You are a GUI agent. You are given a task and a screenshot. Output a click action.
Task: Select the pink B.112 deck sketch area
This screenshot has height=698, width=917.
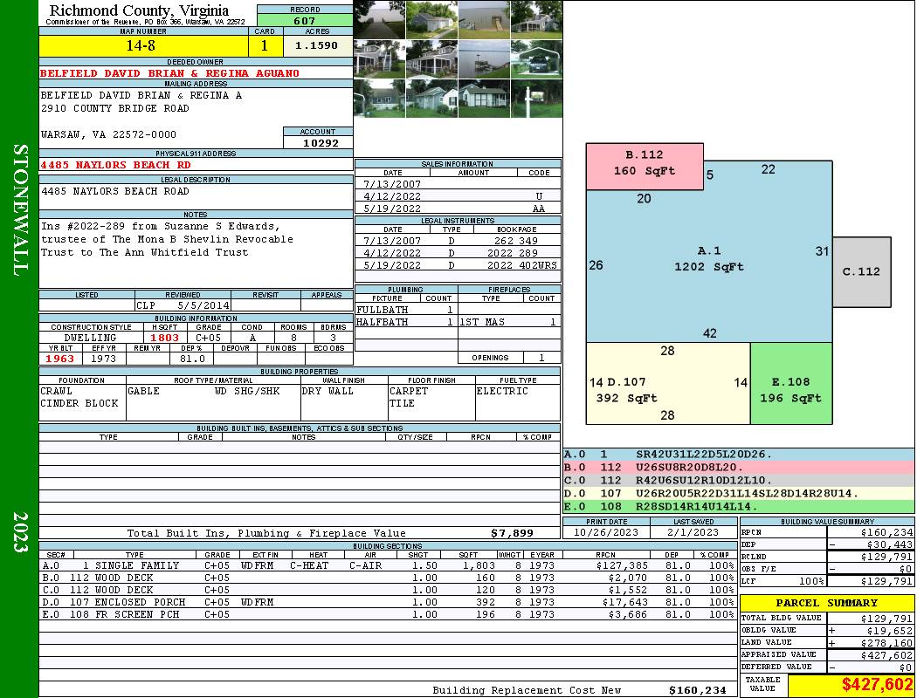645,167
